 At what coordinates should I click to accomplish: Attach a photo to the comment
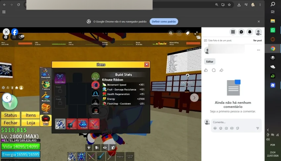[226, 128]
